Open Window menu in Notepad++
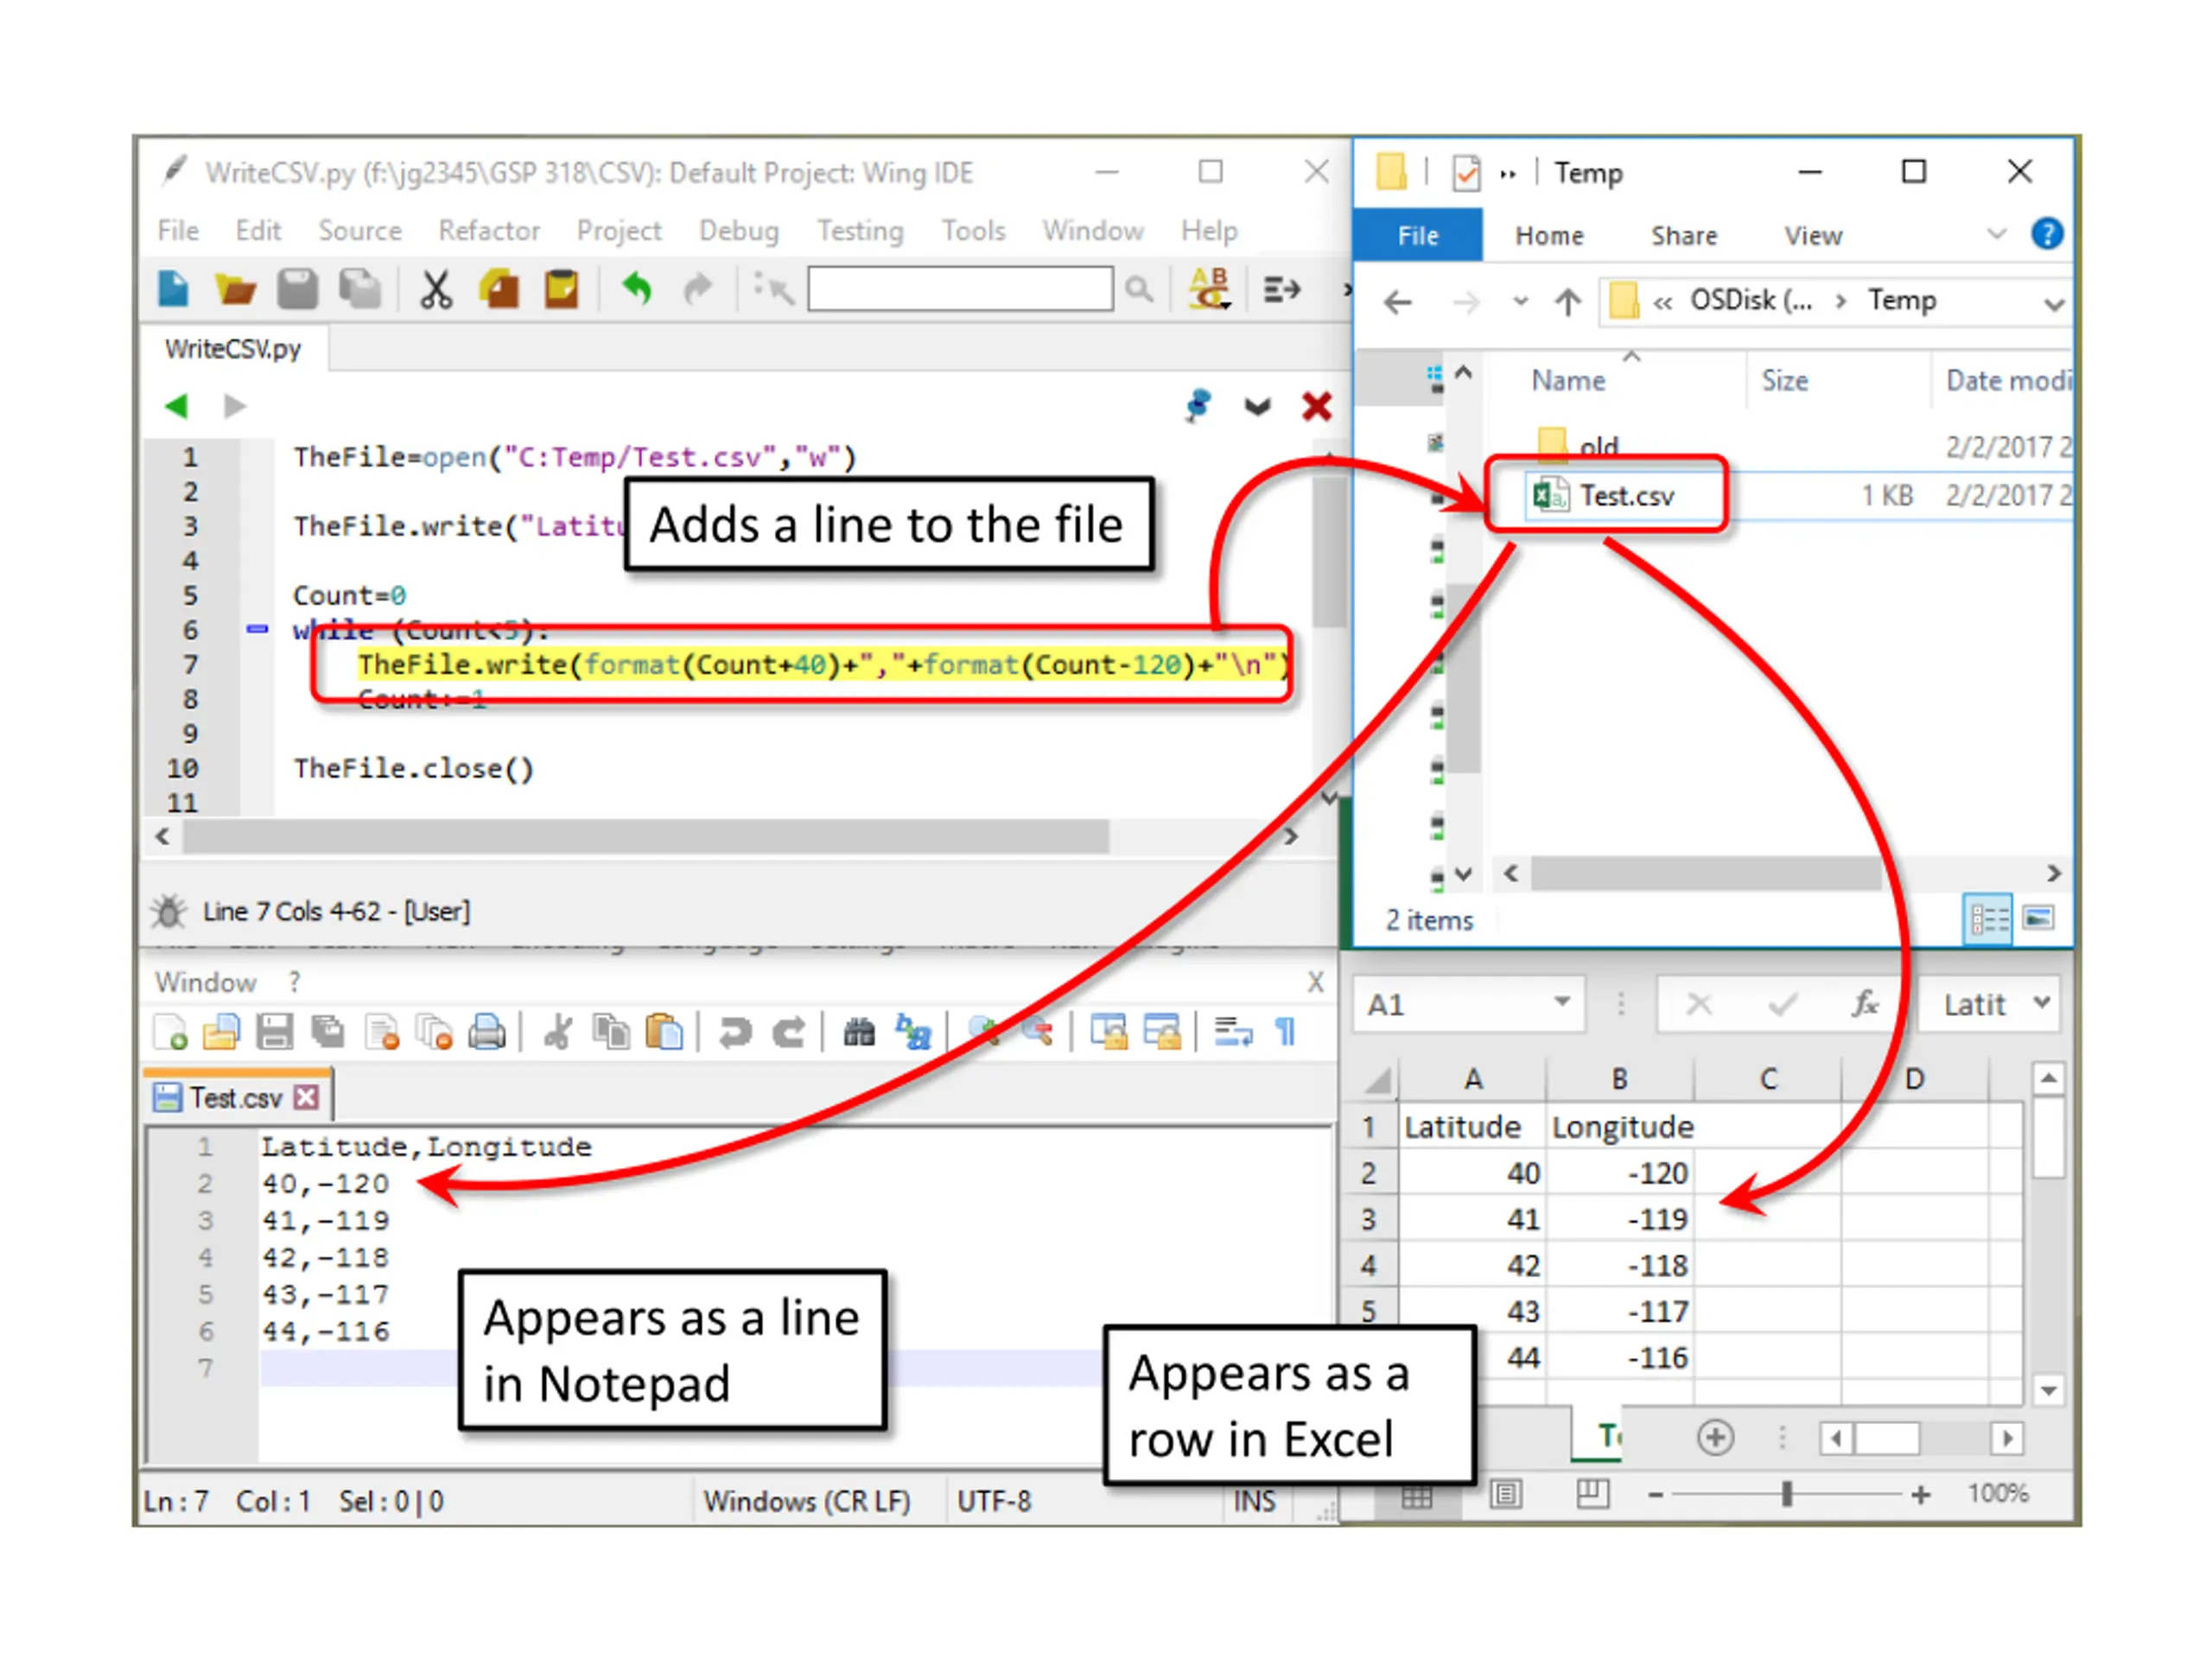The height and width of the screenshot is (1659, 2212). click(x=206, y=982)
